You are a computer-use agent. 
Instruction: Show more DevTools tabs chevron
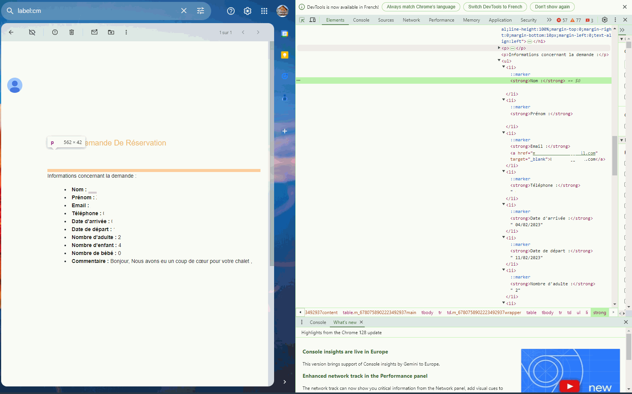pos(549,20)
